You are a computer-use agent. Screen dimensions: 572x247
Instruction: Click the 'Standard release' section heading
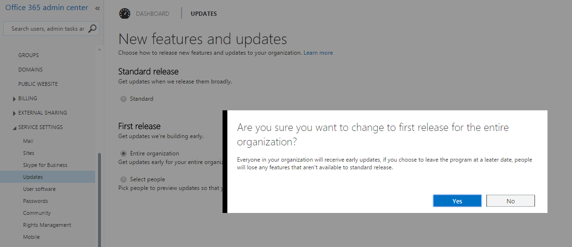[x=149, y=71]
